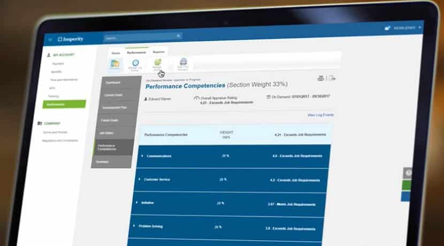Click the export icon next to print
Viewport: 444px width, 246px height.
[332, 78]
